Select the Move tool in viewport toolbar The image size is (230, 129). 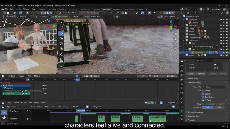click(61, 33)
